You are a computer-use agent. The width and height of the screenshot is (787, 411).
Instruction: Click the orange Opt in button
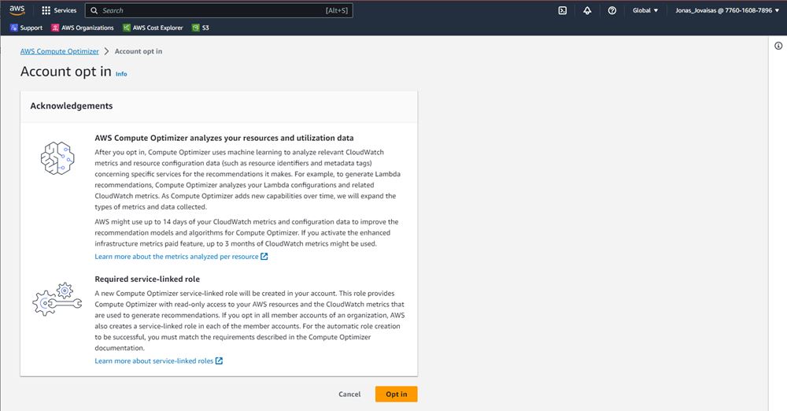(396, 394)
